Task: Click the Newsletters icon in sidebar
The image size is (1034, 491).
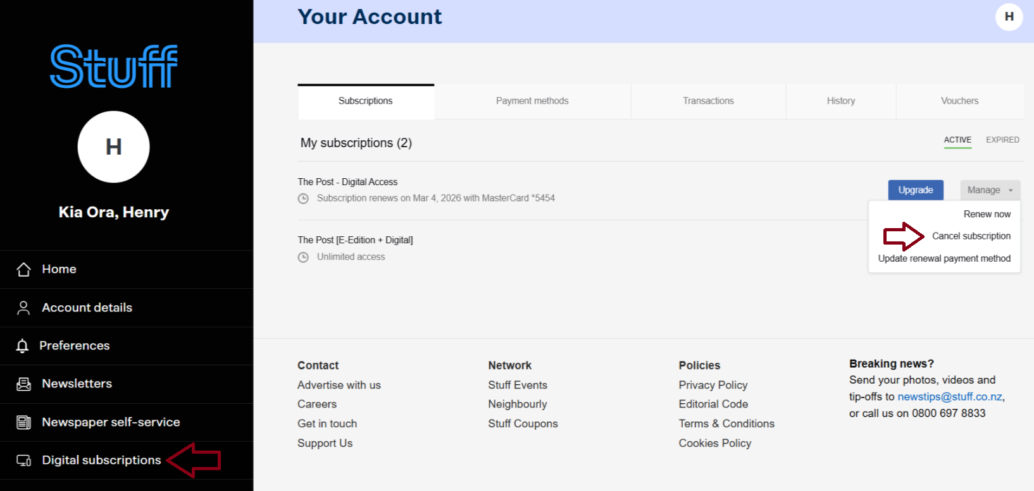Action: (x=24, y=384)
